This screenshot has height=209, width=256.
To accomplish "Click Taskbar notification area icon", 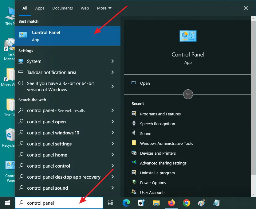I will 21,72.
